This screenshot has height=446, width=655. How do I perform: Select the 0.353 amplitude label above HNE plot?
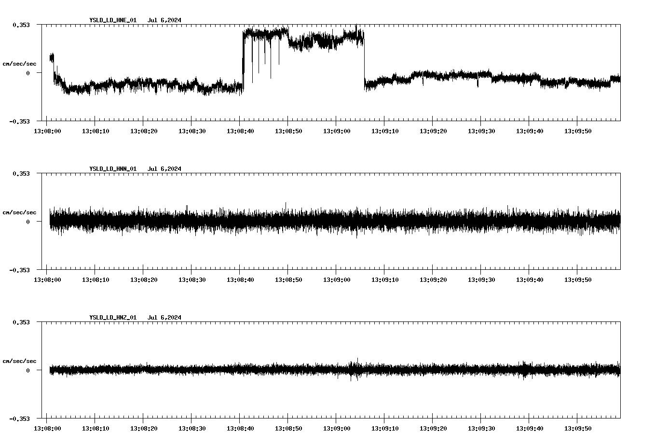21,24
